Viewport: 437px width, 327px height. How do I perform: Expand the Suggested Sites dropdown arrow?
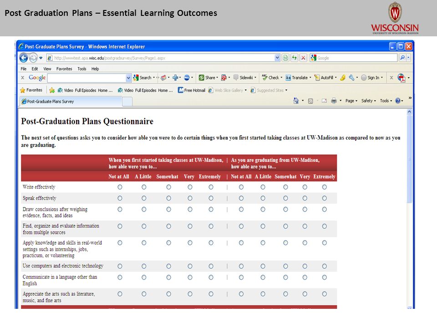point(286,90)
